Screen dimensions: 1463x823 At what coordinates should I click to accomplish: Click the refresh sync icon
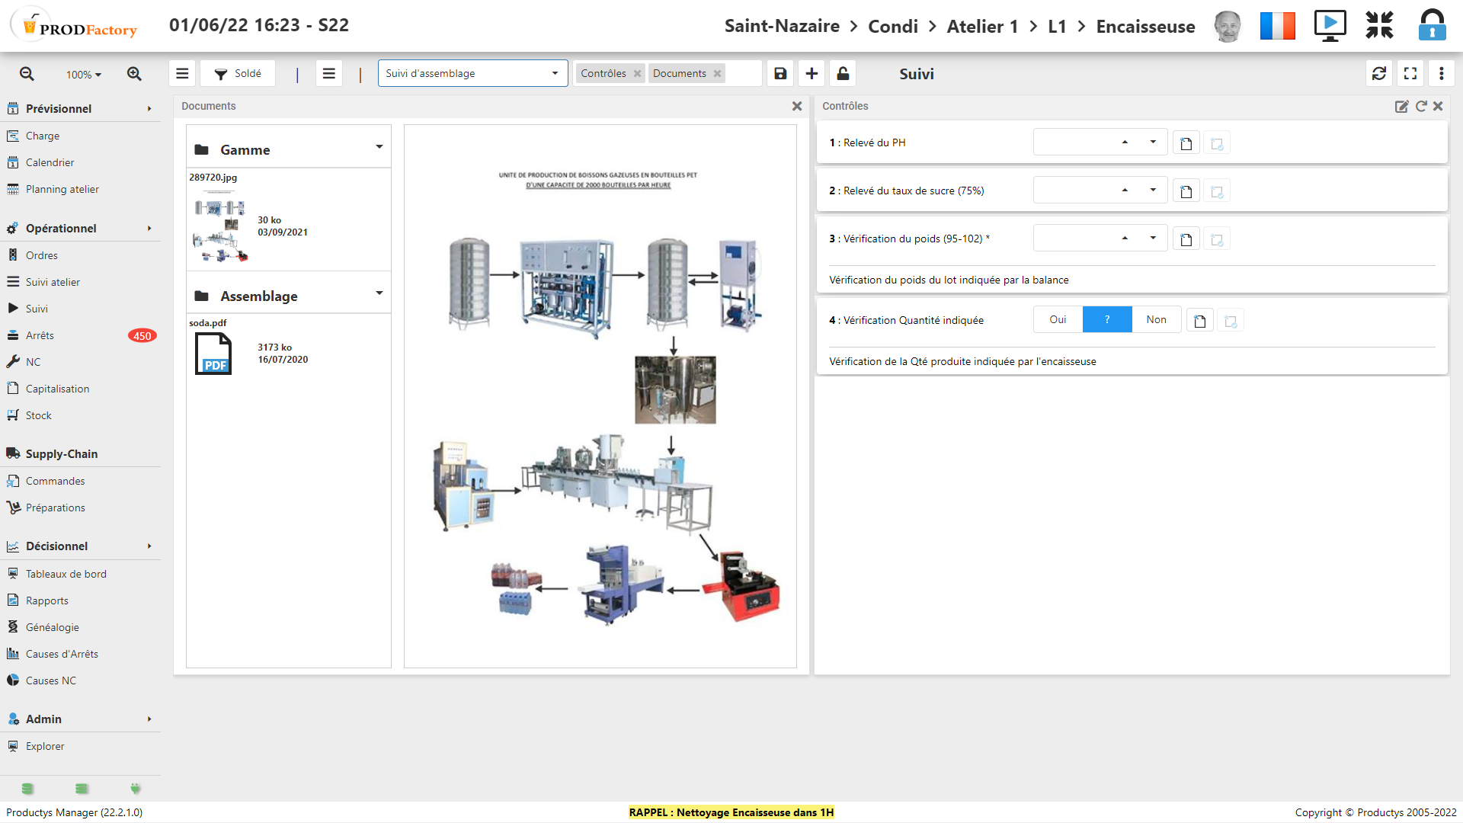(1379, 74)
